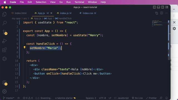The height and width of the screenshot is (100, 178).
Task: Click className="texto" on line 12
Action: pyautogui.click(x=56, y=69)
